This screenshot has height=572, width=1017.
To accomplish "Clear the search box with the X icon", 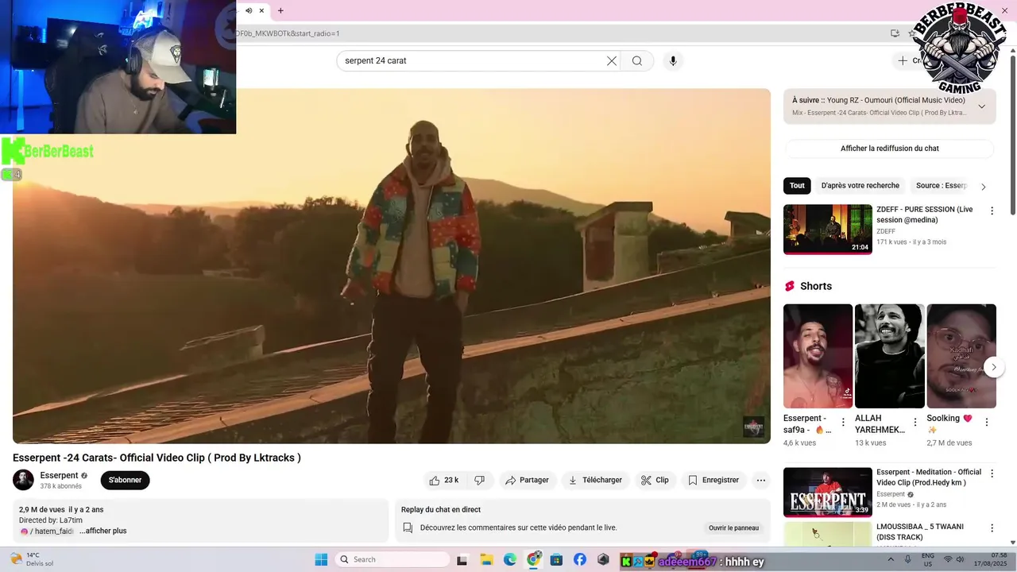I will 612,61.
